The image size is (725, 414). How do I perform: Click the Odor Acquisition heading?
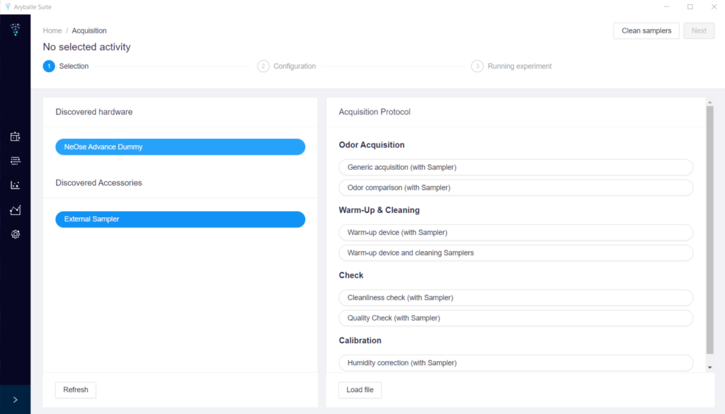(372, 145)
